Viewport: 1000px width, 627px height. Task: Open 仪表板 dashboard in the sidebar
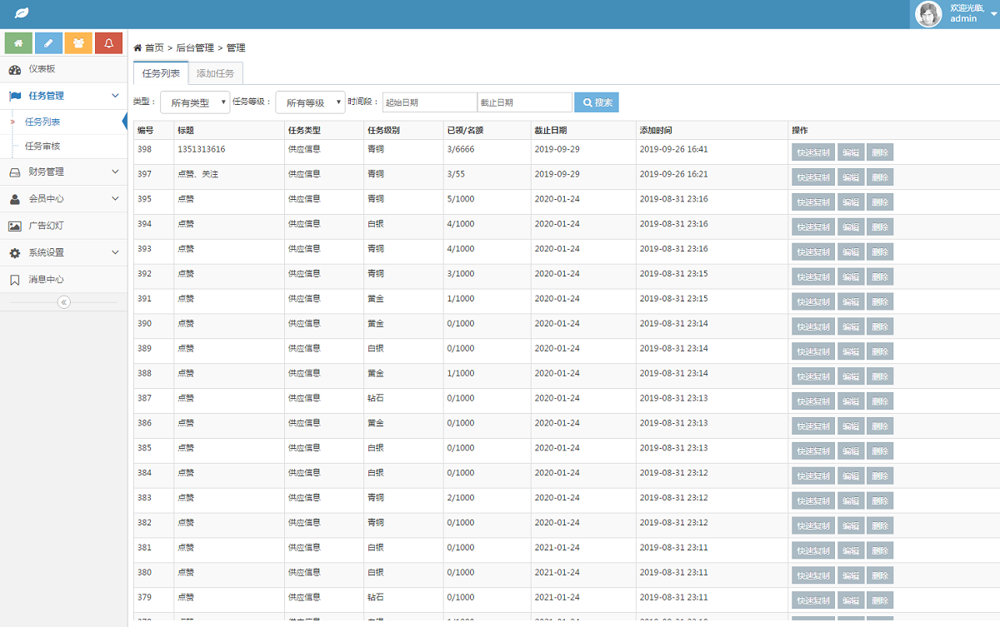click(x=42, y=69)
